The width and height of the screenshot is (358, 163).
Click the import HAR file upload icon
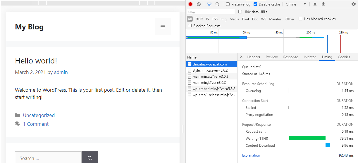pyautogui.click(x=315, y=4)
